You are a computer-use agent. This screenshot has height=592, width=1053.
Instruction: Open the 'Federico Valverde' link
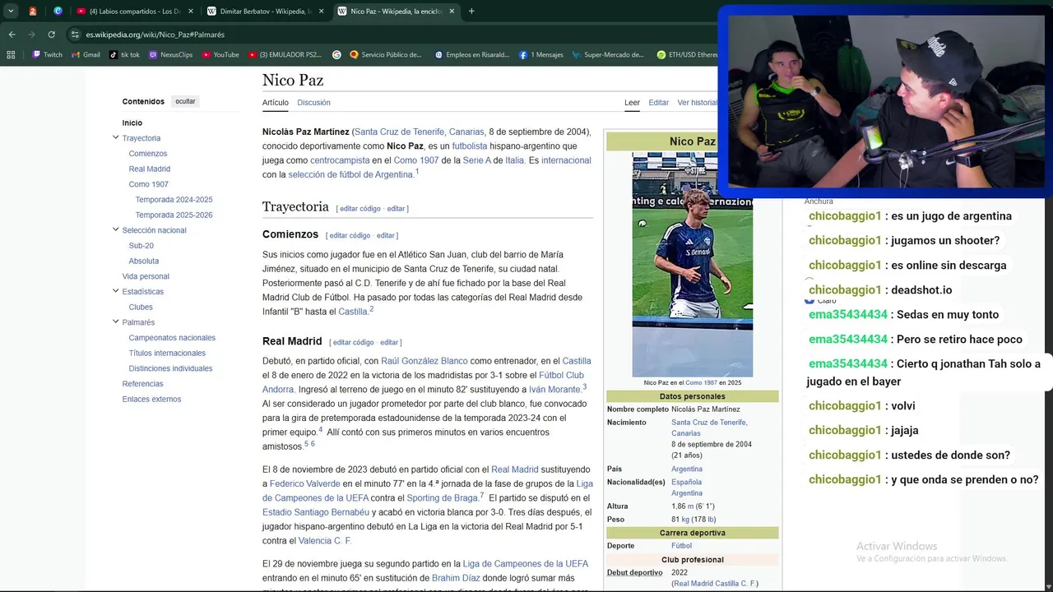(304, 484)
